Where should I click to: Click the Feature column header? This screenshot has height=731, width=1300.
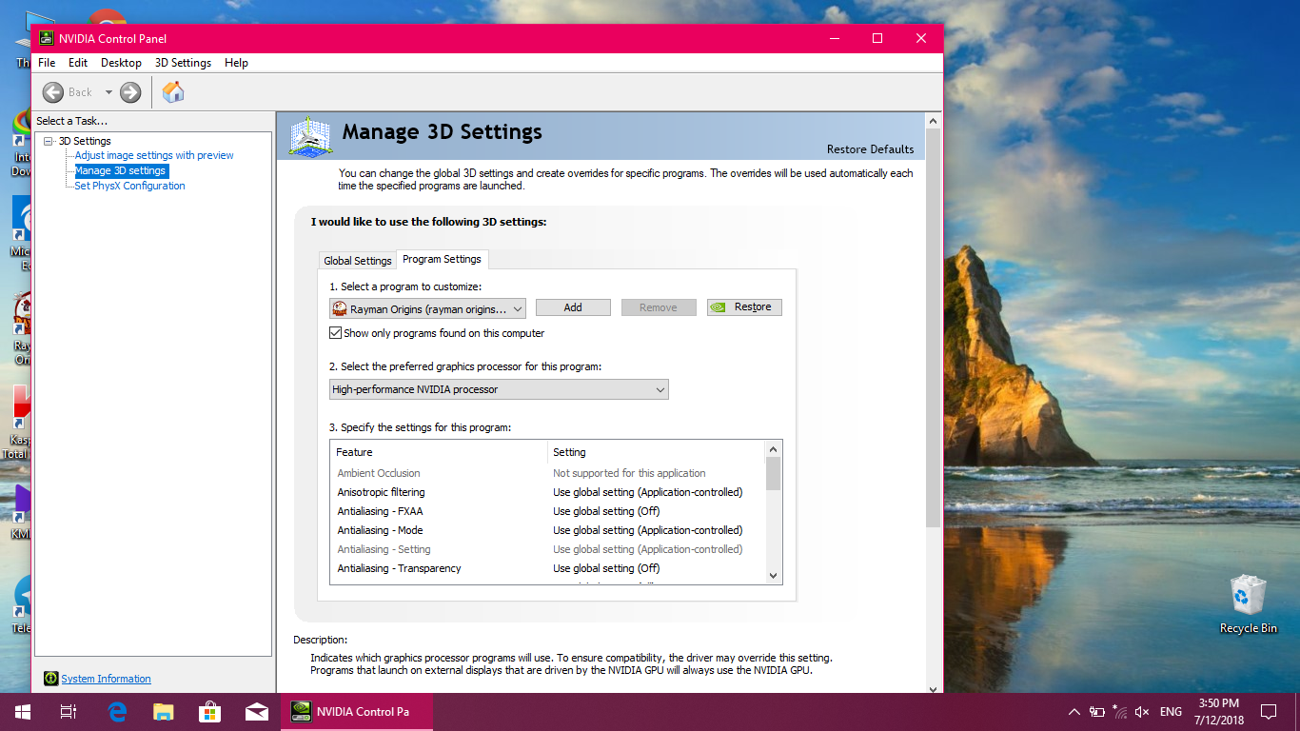439,452
